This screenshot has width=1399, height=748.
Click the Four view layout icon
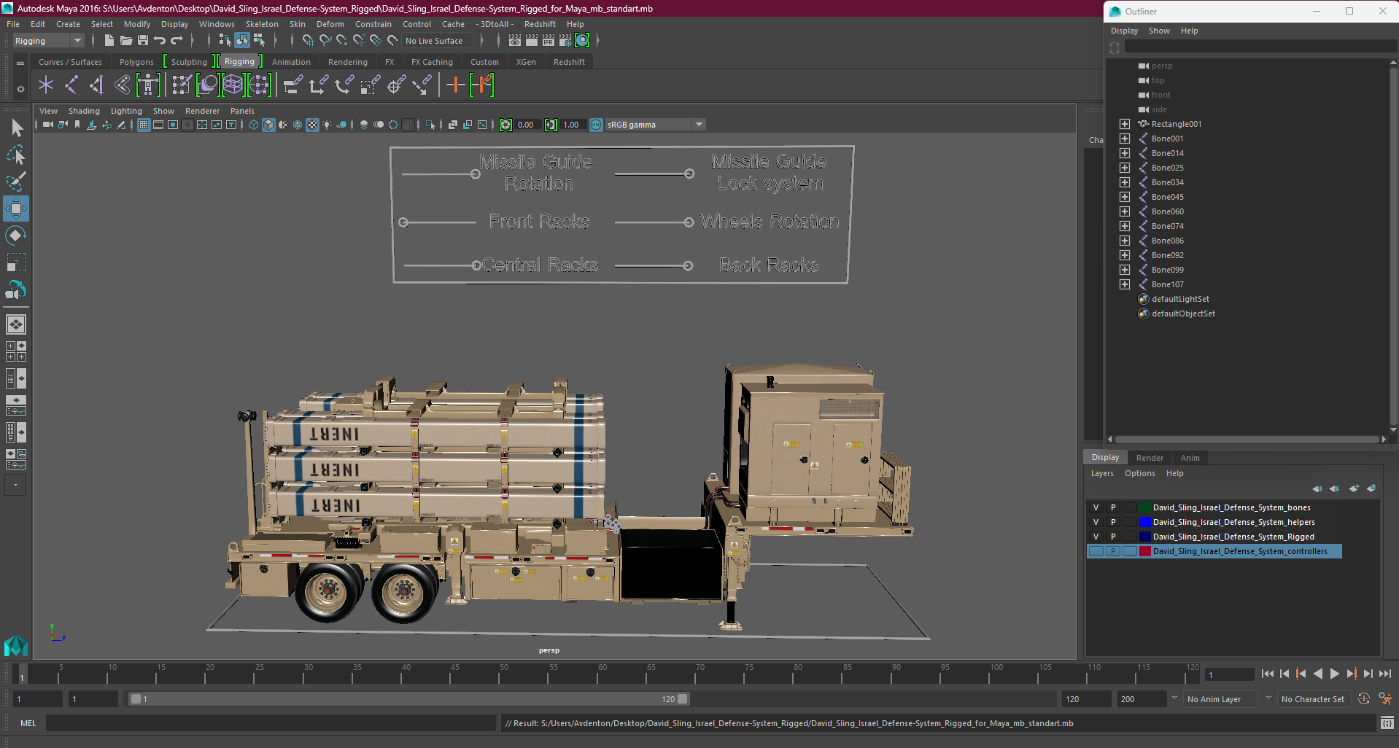pos(16,351)
